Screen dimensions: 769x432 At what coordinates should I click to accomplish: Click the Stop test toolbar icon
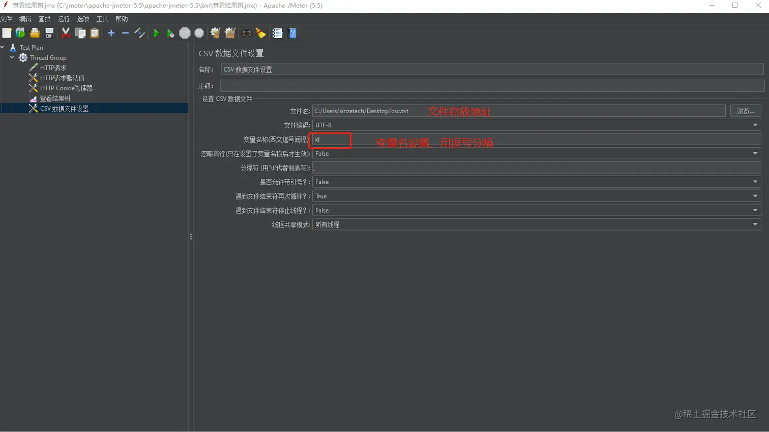(185, 33)
